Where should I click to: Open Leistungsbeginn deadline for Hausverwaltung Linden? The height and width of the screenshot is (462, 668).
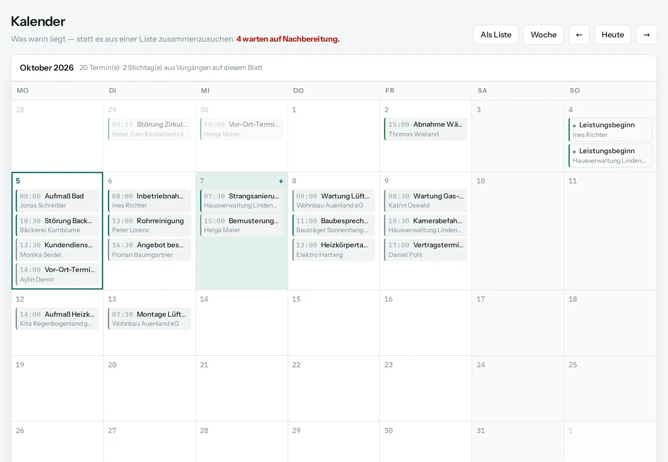click(610, 156)
